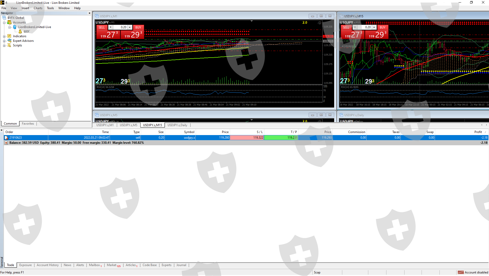Open the Experts terminal tab
This screenshot has height=276, width=489.
point(167,265)
